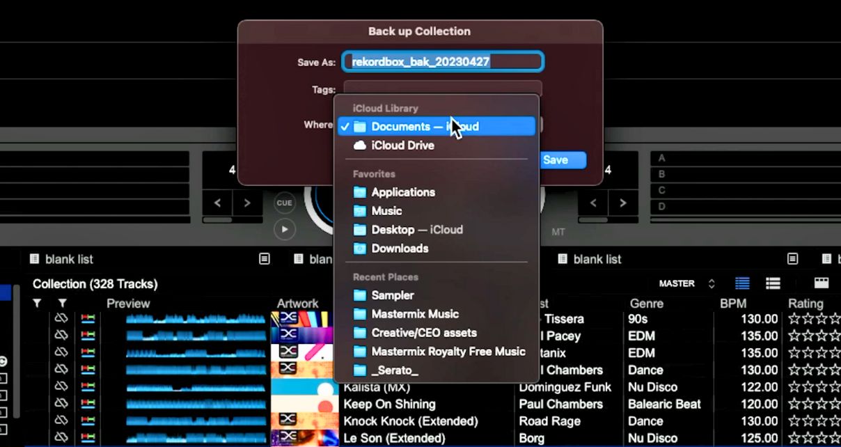Open the Where location dropdown showing Documents — iCloud
Viewport: 841px width, 447px height.
437,127
